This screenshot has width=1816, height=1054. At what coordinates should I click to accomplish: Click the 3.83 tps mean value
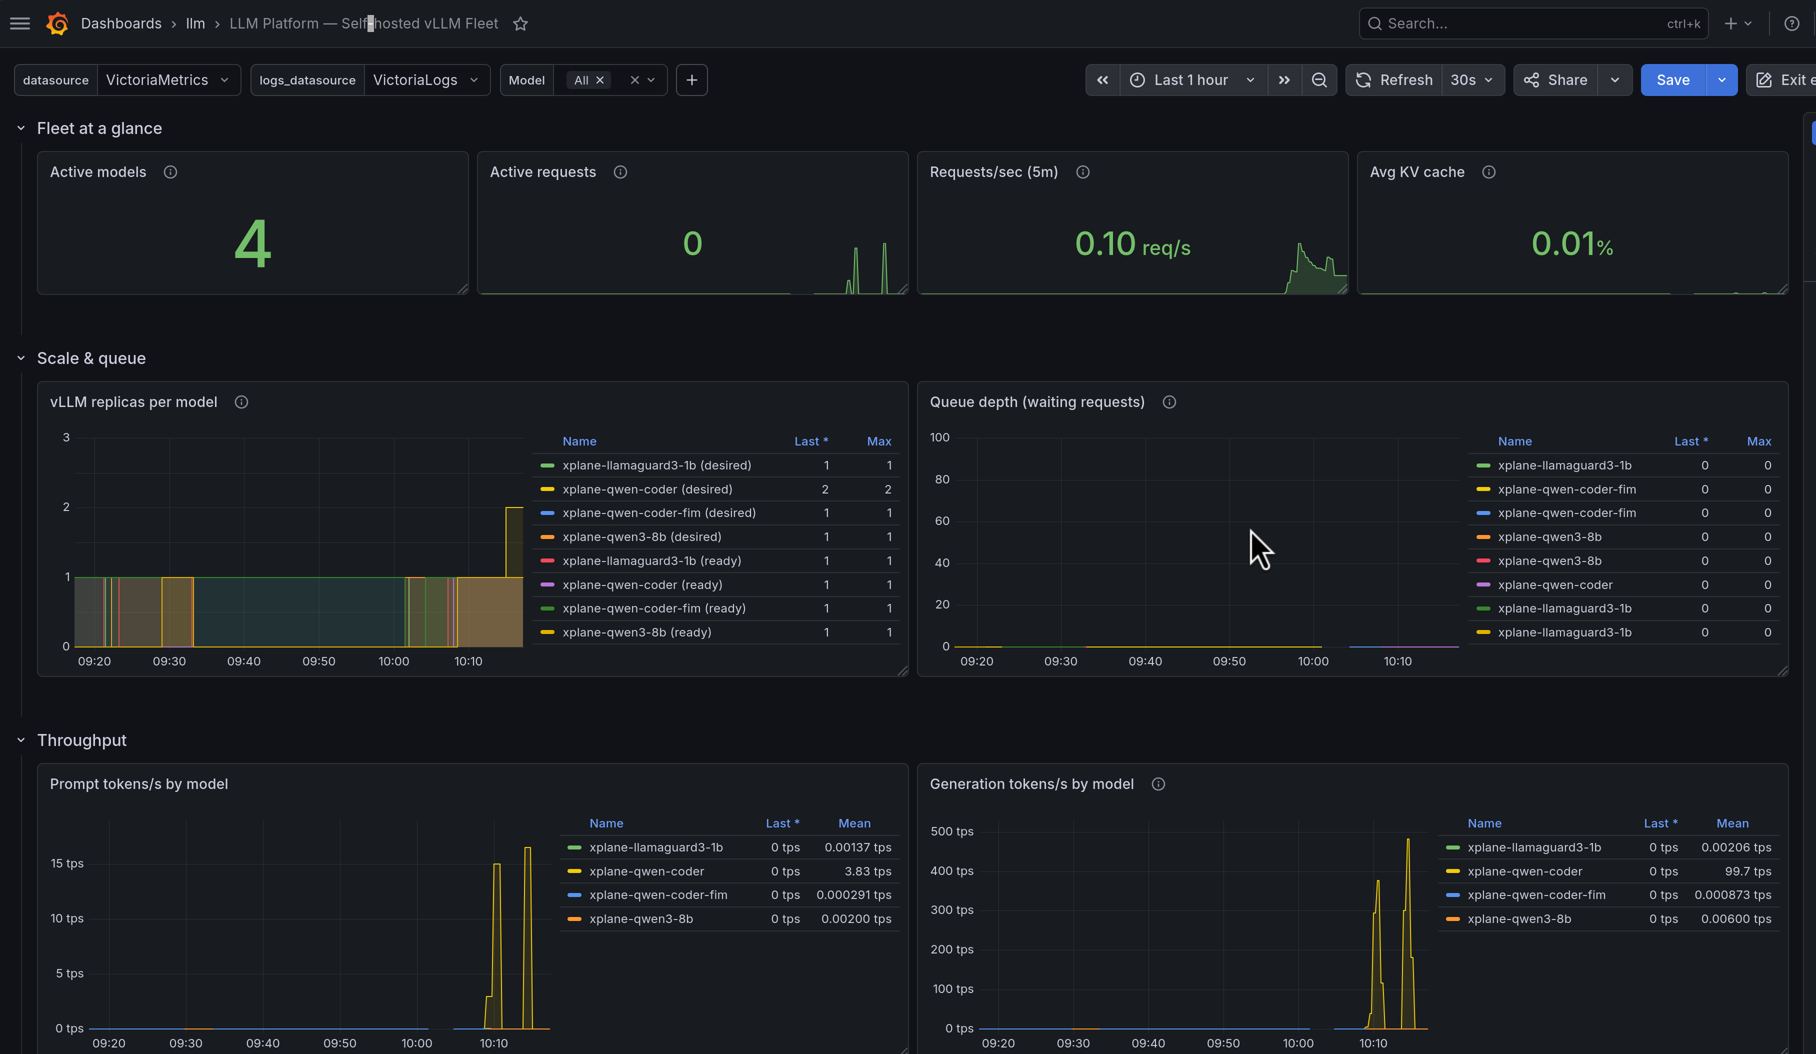[867, 871]
